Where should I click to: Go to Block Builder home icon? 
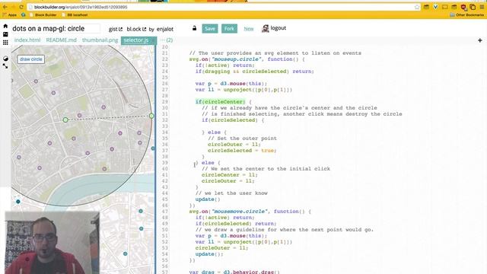pos(5,26)
